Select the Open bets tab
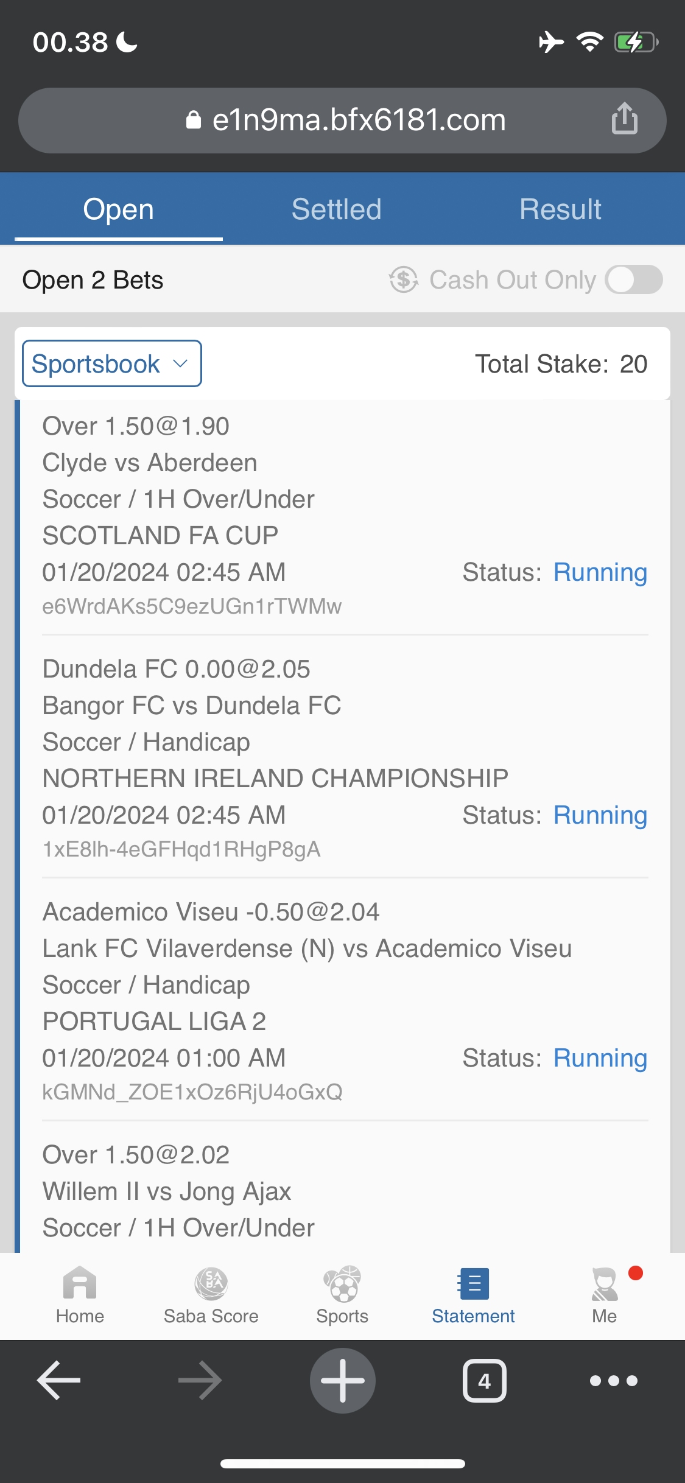The width and height of the screenshot is (685, 1483). (x=118, y=209)
